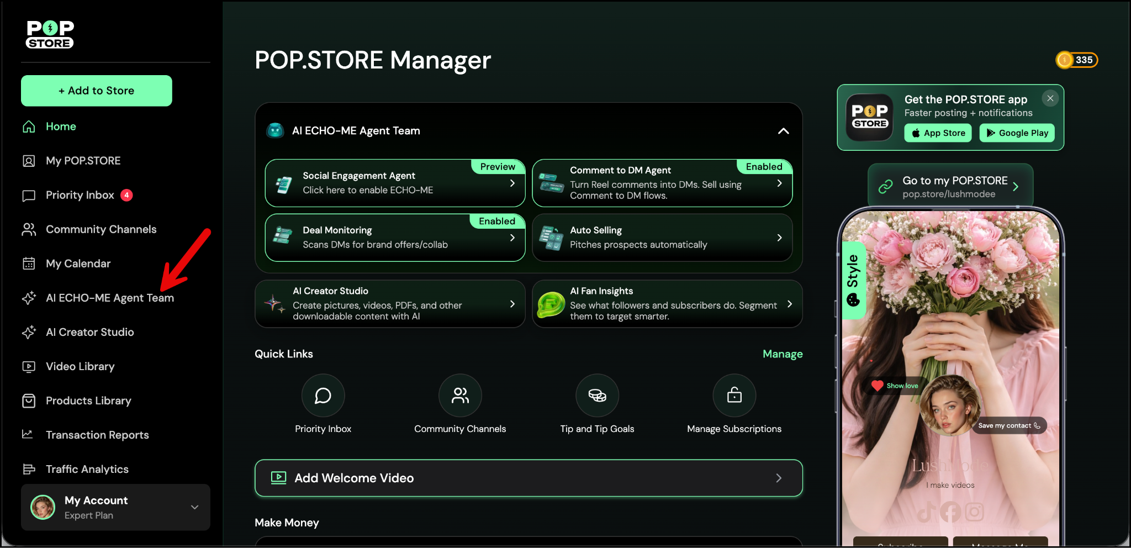Click the POP.STORE logo in sidebar
The height and width of the screenshot is (548, 1131).
(50, 35)
